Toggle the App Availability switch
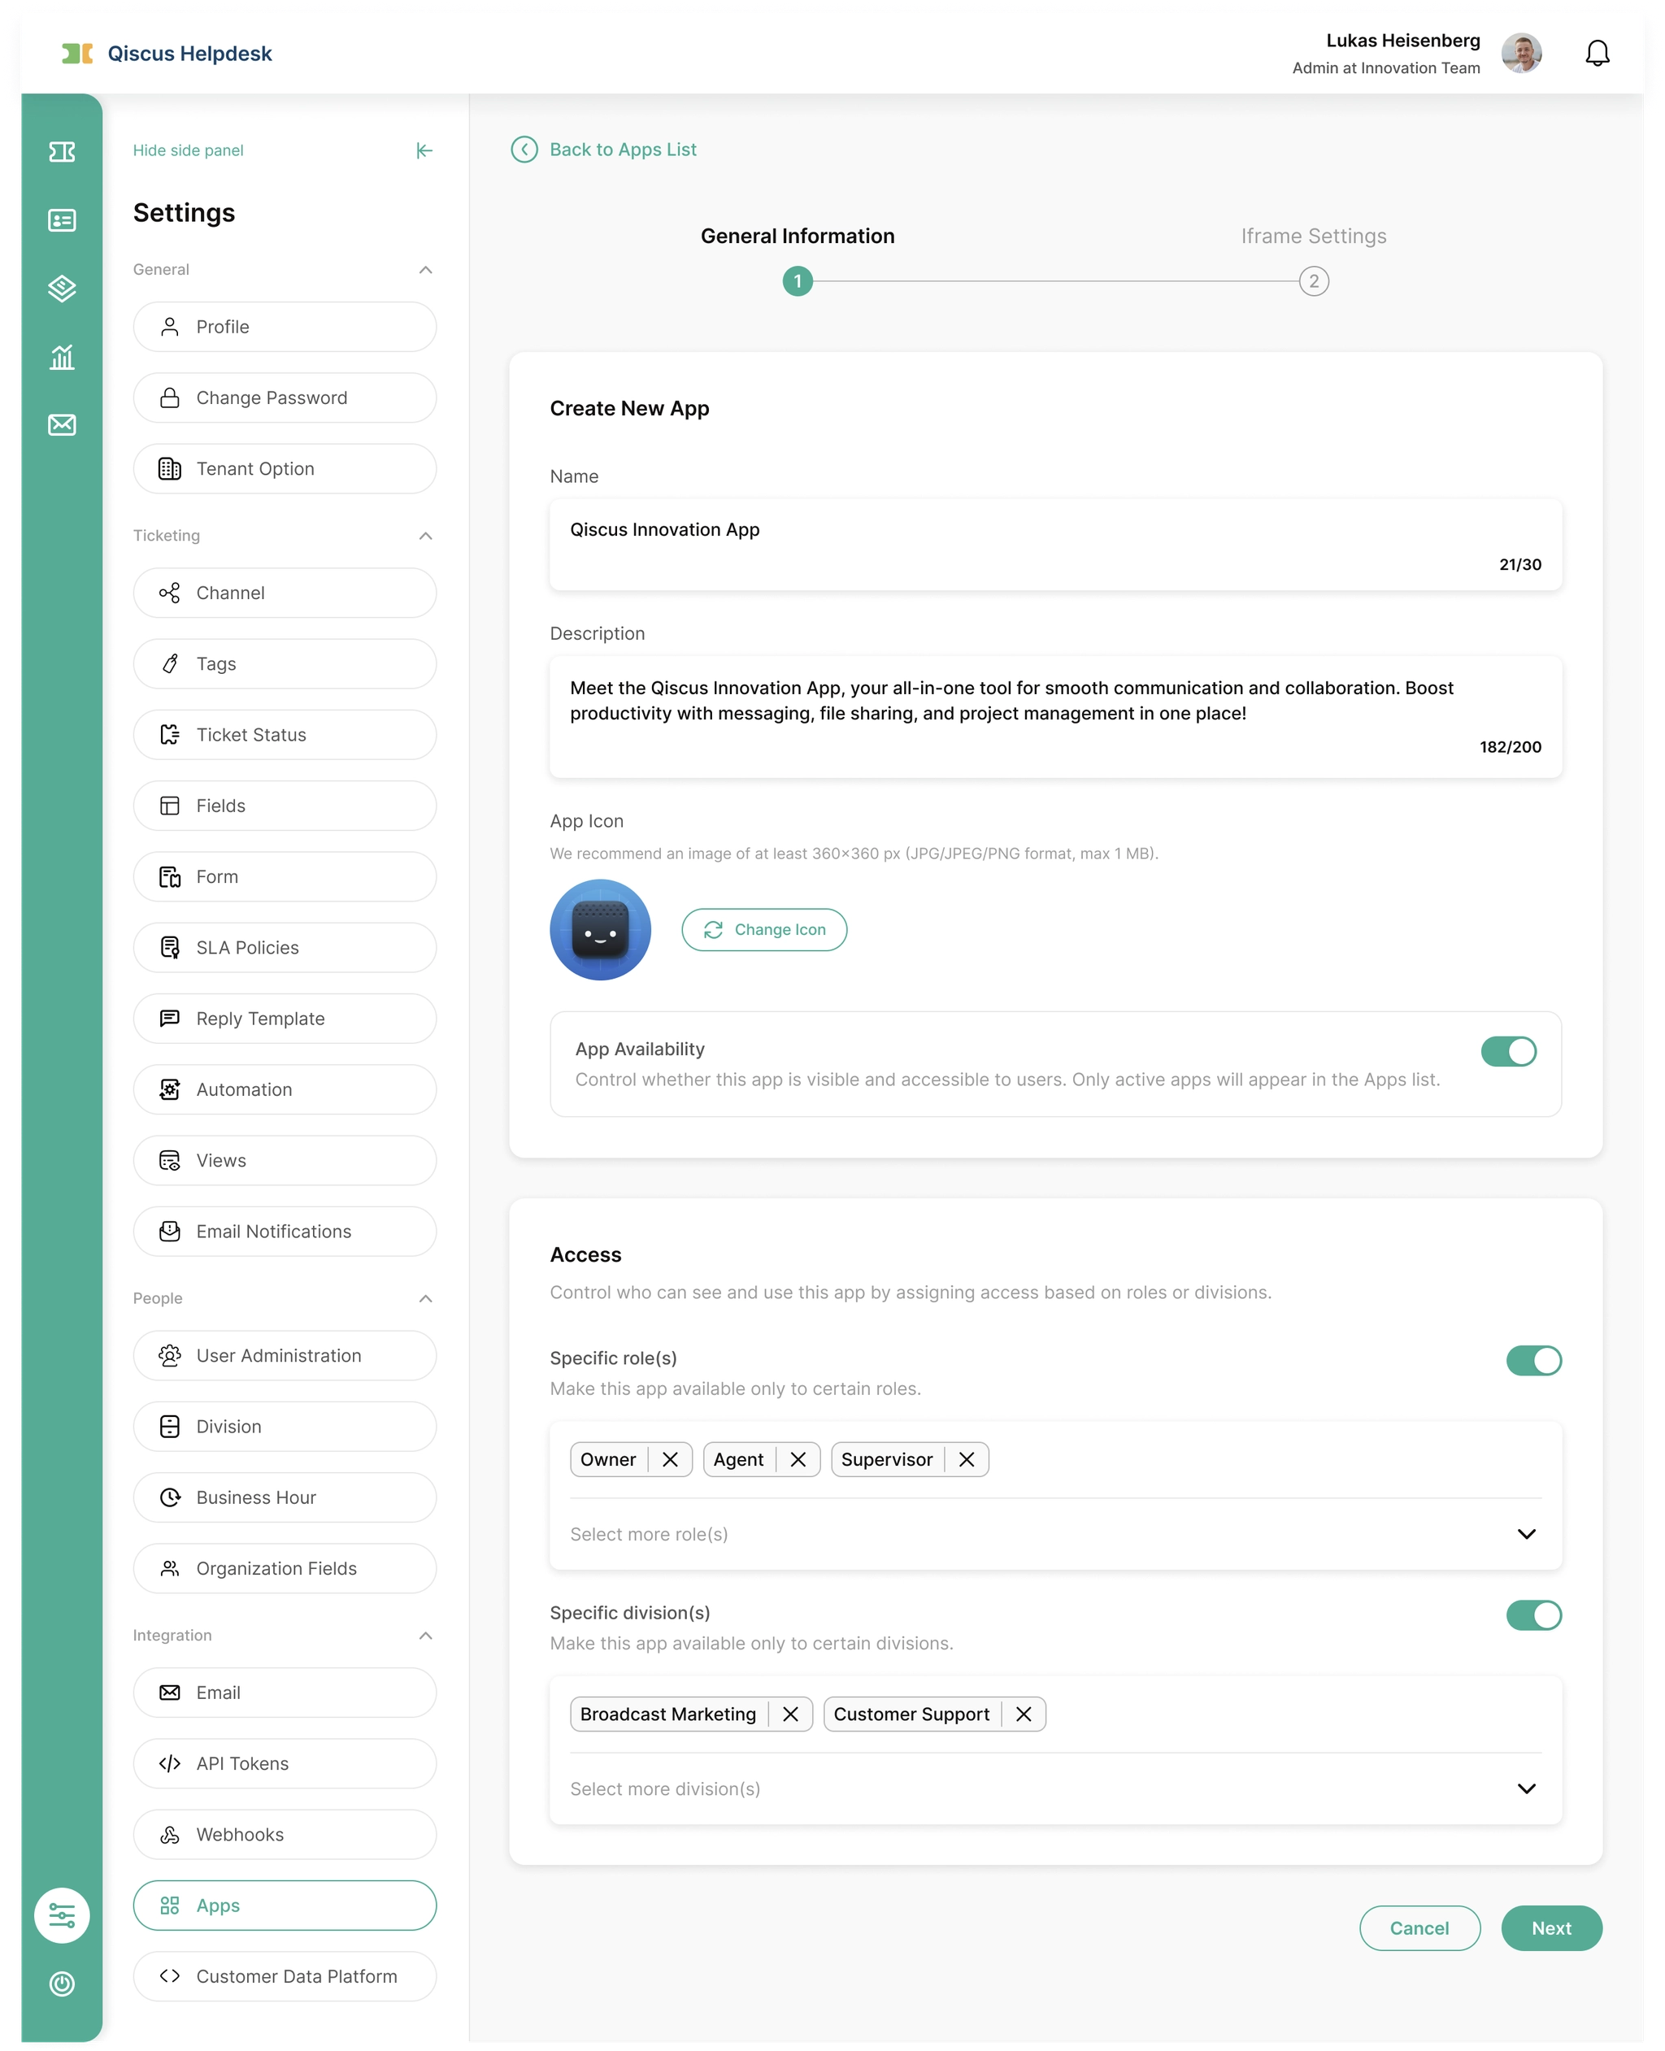 (x=1508, y=1052)
